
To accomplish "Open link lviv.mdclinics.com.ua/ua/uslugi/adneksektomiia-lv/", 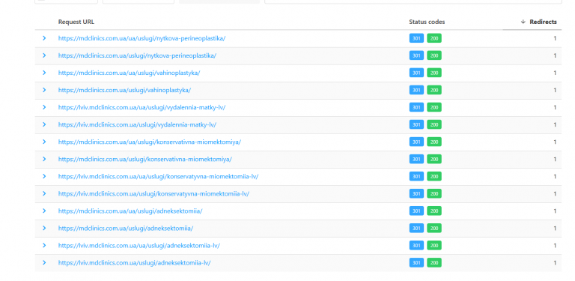I will pos(139,246).
